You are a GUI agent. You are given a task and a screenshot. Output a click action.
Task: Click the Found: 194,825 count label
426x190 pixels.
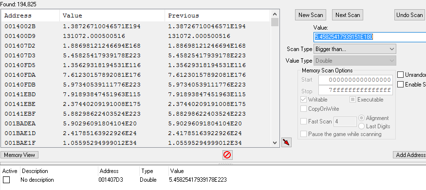point(18,4)
